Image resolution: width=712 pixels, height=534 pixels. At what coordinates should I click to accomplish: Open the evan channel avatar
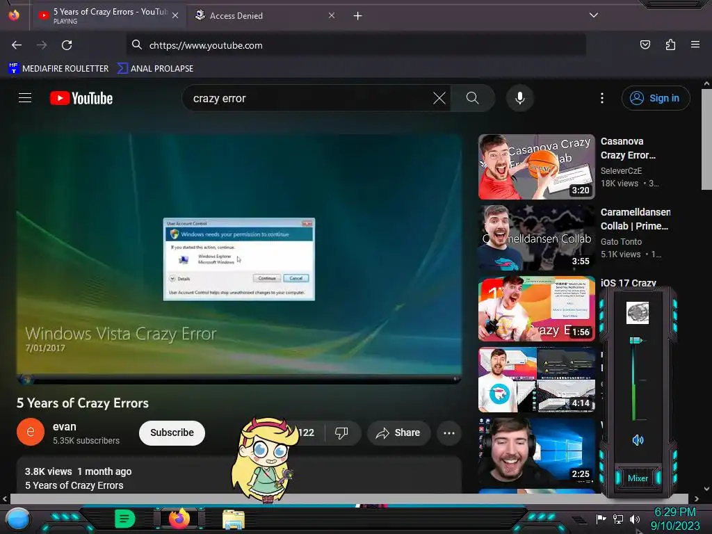[31, 432]
